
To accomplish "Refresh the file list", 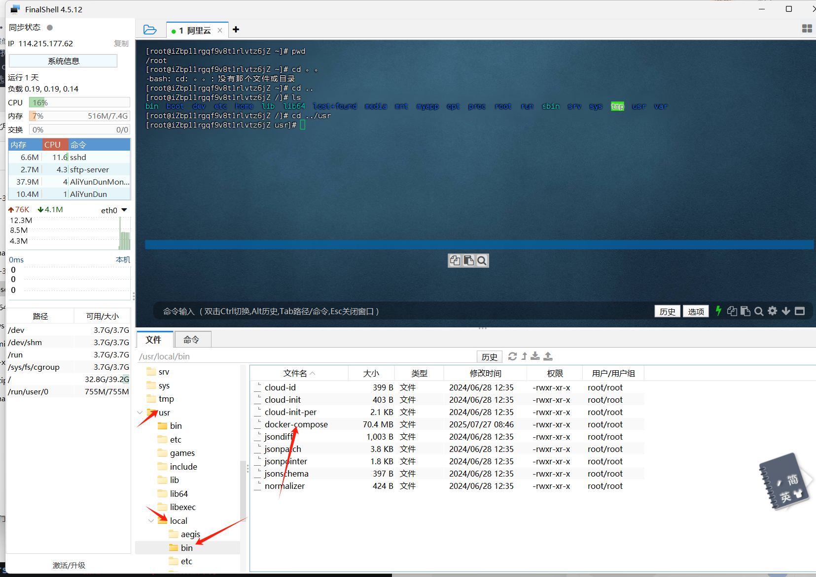I will pyautogui.click(x=512, y=356).
